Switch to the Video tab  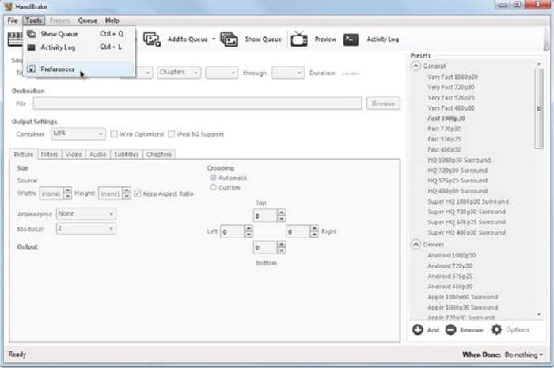click(74, 155)
